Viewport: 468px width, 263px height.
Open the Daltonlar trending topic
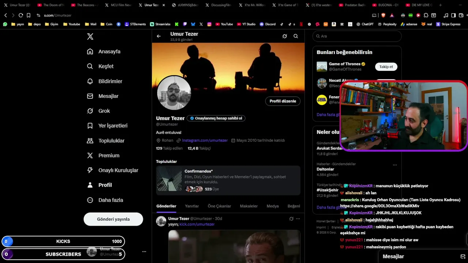point(325,169)
